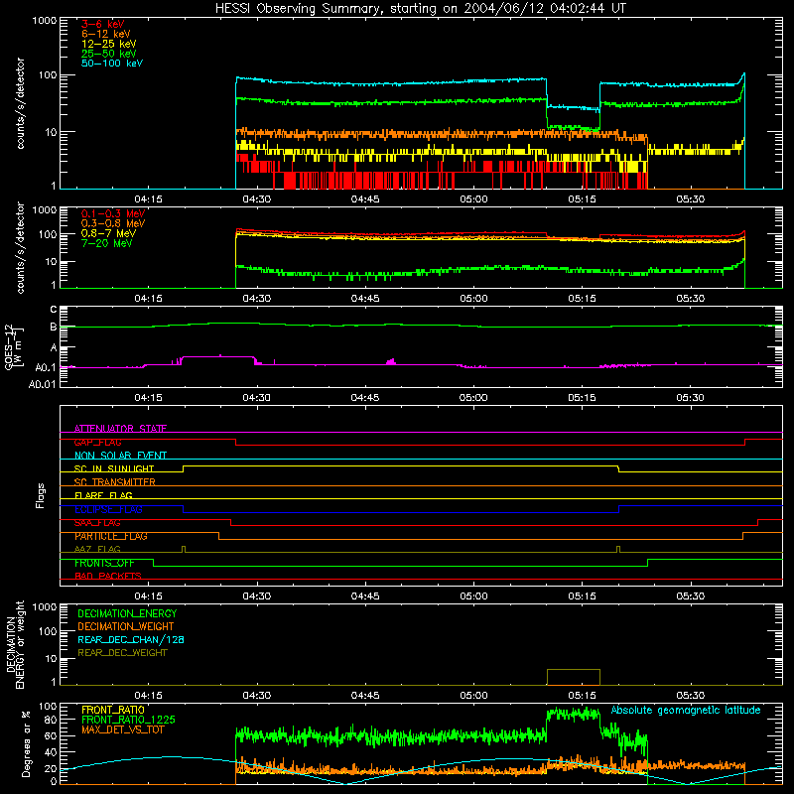Click the DECIMATION_WEIGHT legend label
The width and height of the screenshot is (794, 794).
(126, 626)
